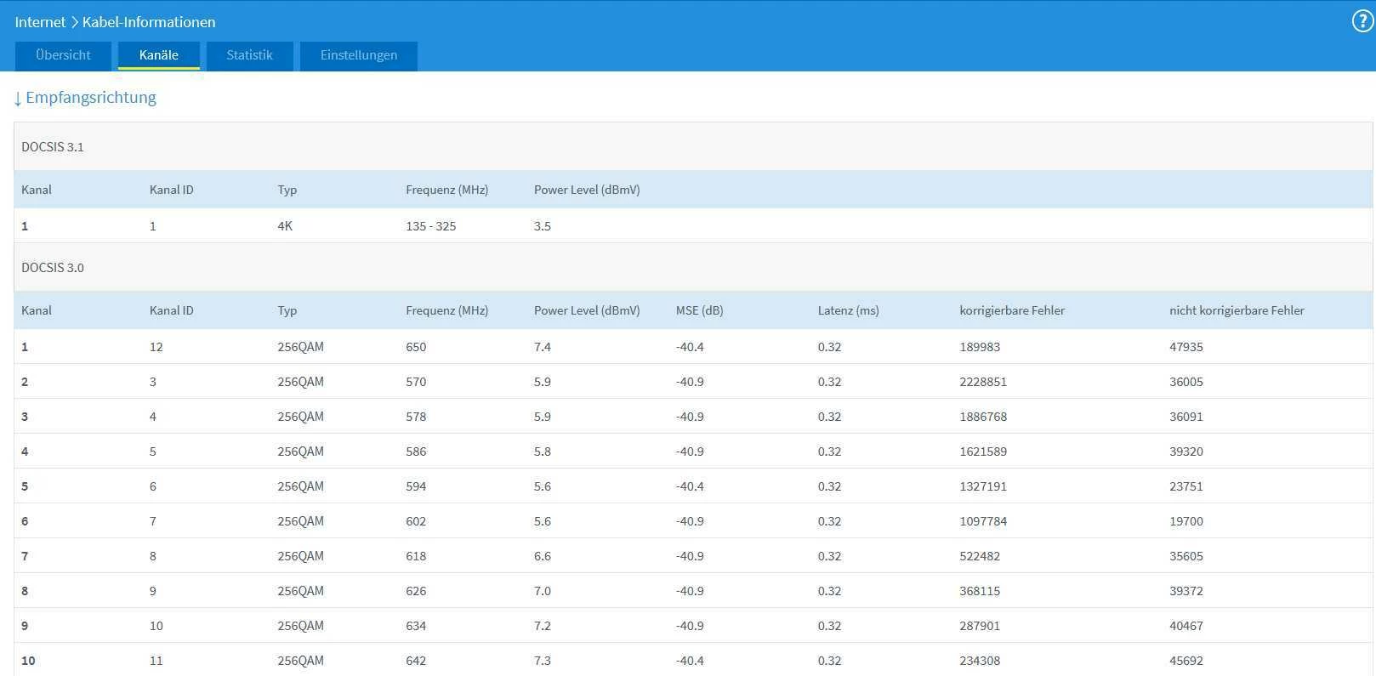Click the power level value 5.8
Image resolution: width=1376 pixels, height=676 pixels.
543,452
